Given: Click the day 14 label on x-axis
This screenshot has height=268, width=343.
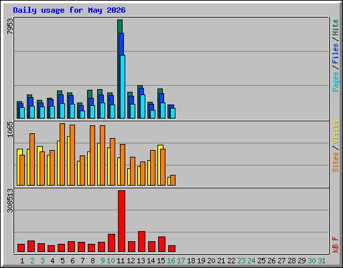Looking at the screenshot, I should pos(151,261).
